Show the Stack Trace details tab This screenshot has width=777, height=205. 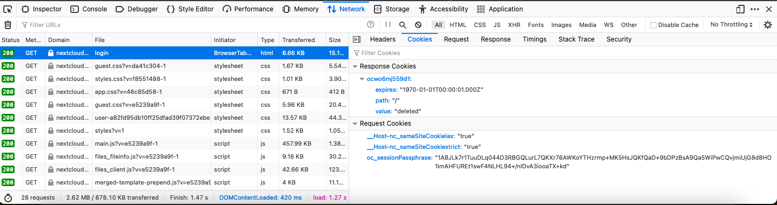[577, 39]
